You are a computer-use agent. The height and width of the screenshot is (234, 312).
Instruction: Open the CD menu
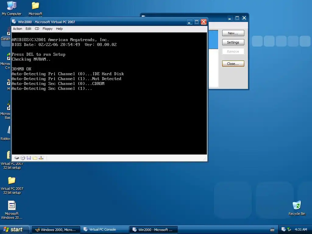(x=37, y=29)
